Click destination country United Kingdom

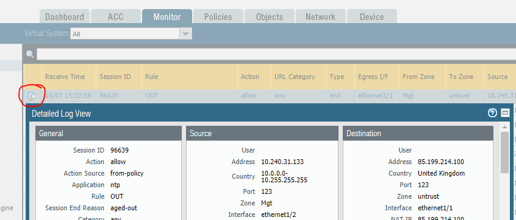(442, 173)
